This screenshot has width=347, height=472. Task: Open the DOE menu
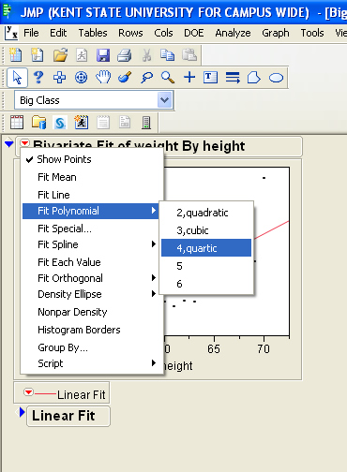[194, 33]
